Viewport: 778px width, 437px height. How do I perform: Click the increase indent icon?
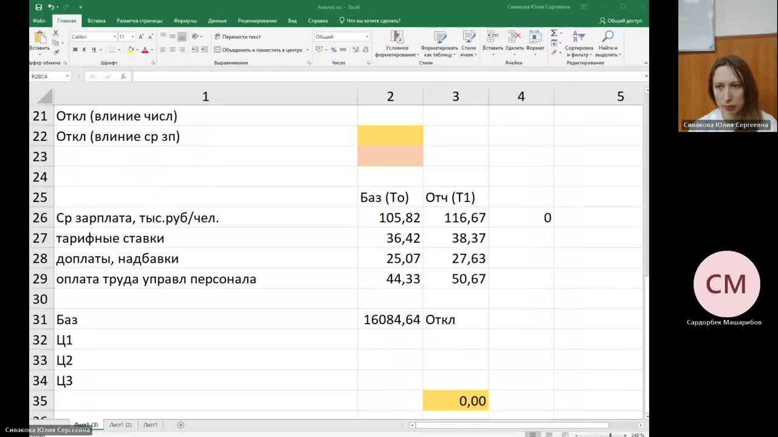pos(204,50)
